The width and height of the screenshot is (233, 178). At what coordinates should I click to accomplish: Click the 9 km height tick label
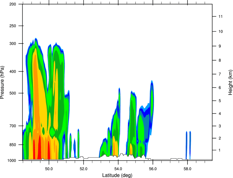pos(220,46)
